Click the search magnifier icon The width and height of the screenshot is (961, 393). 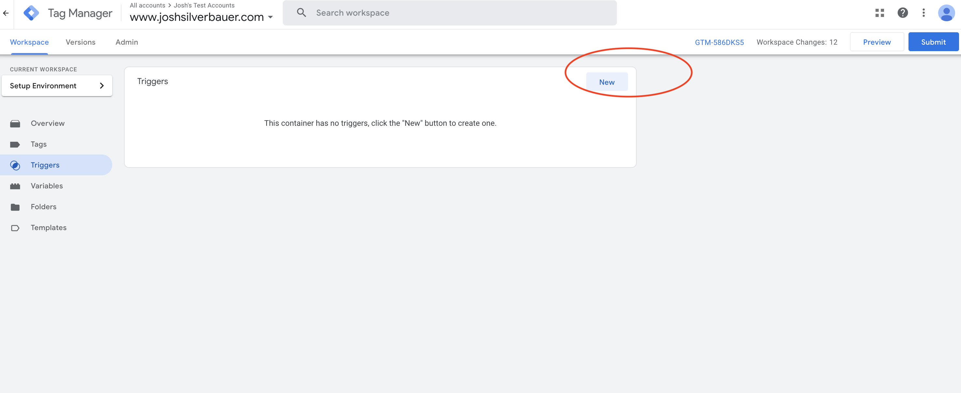point(301,13)
